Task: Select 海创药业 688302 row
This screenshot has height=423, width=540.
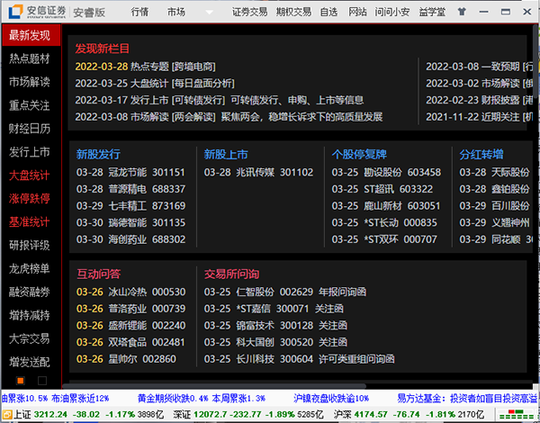Action: click(130, 239)
